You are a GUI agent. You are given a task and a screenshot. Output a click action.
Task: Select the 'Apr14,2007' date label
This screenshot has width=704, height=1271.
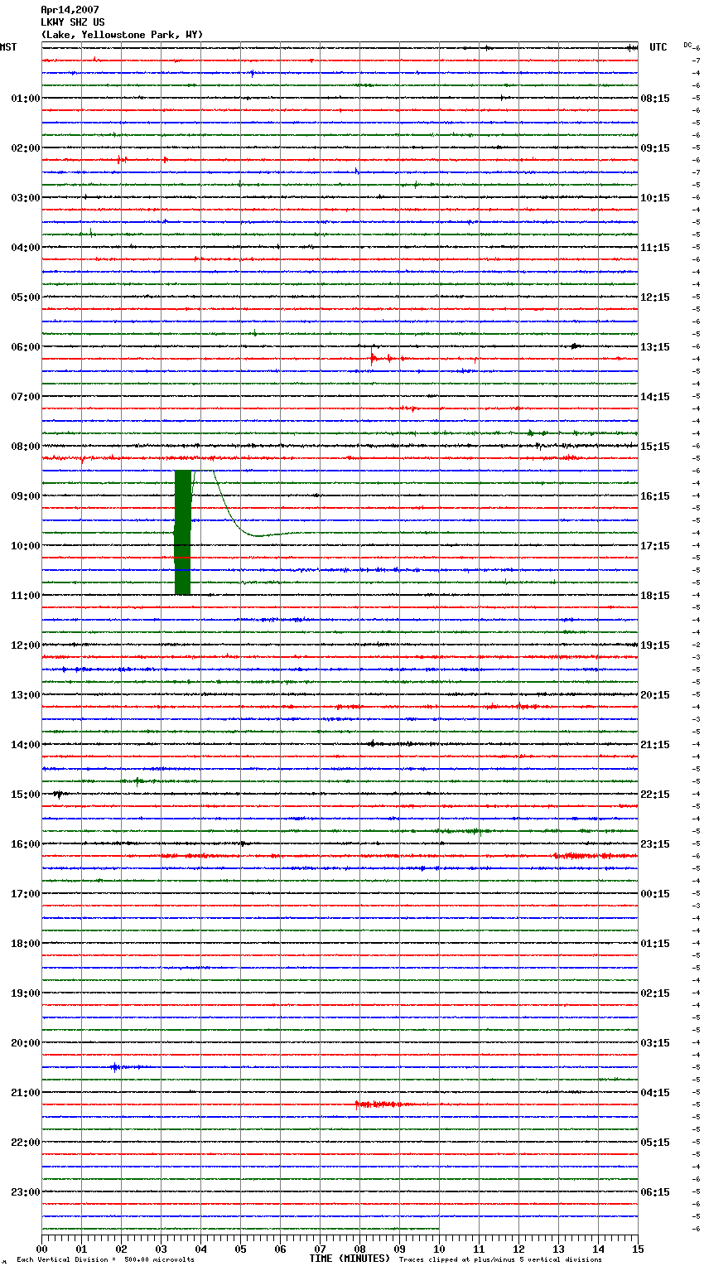[x=70, y=10]
